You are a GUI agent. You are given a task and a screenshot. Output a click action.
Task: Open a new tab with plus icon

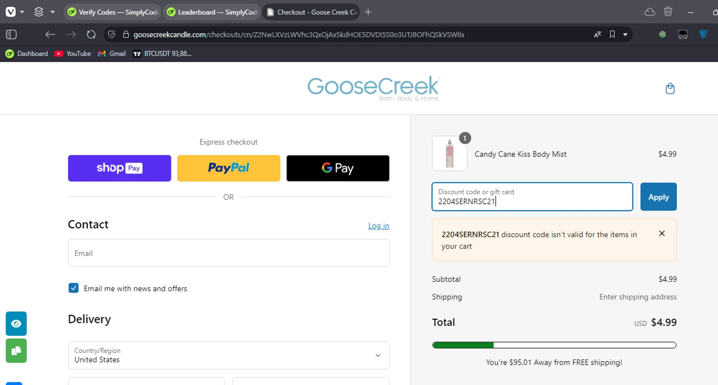click(368, 12)
